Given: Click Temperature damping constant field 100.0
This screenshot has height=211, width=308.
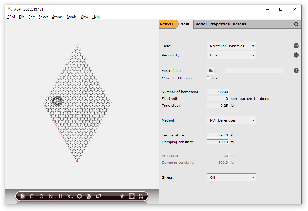Looking at the screenshot, I should [218, 142].
